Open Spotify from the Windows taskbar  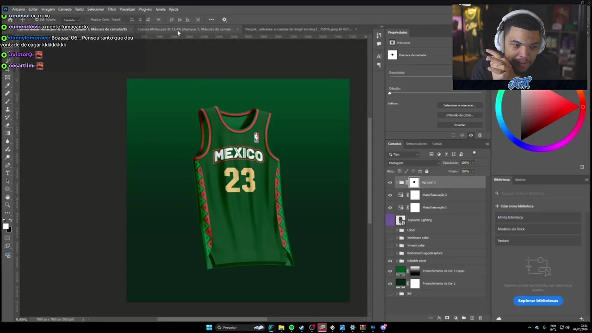(291, 327)
